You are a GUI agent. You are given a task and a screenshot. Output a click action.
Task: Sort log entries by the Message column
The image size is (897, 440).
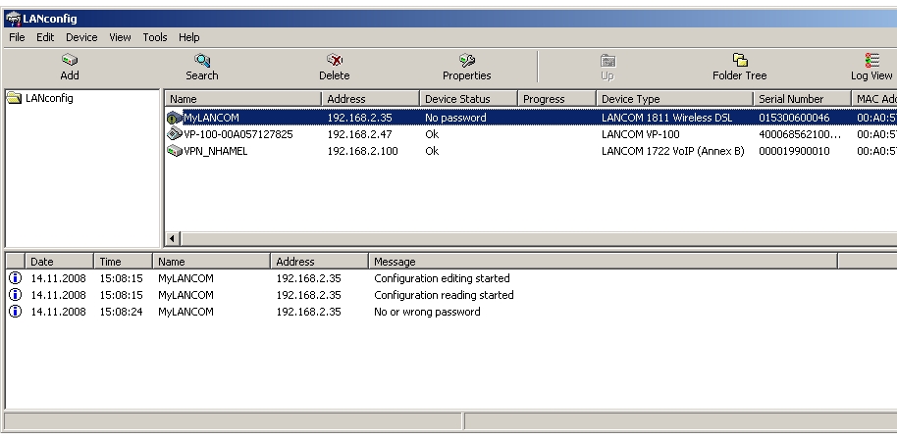(603, 262)
